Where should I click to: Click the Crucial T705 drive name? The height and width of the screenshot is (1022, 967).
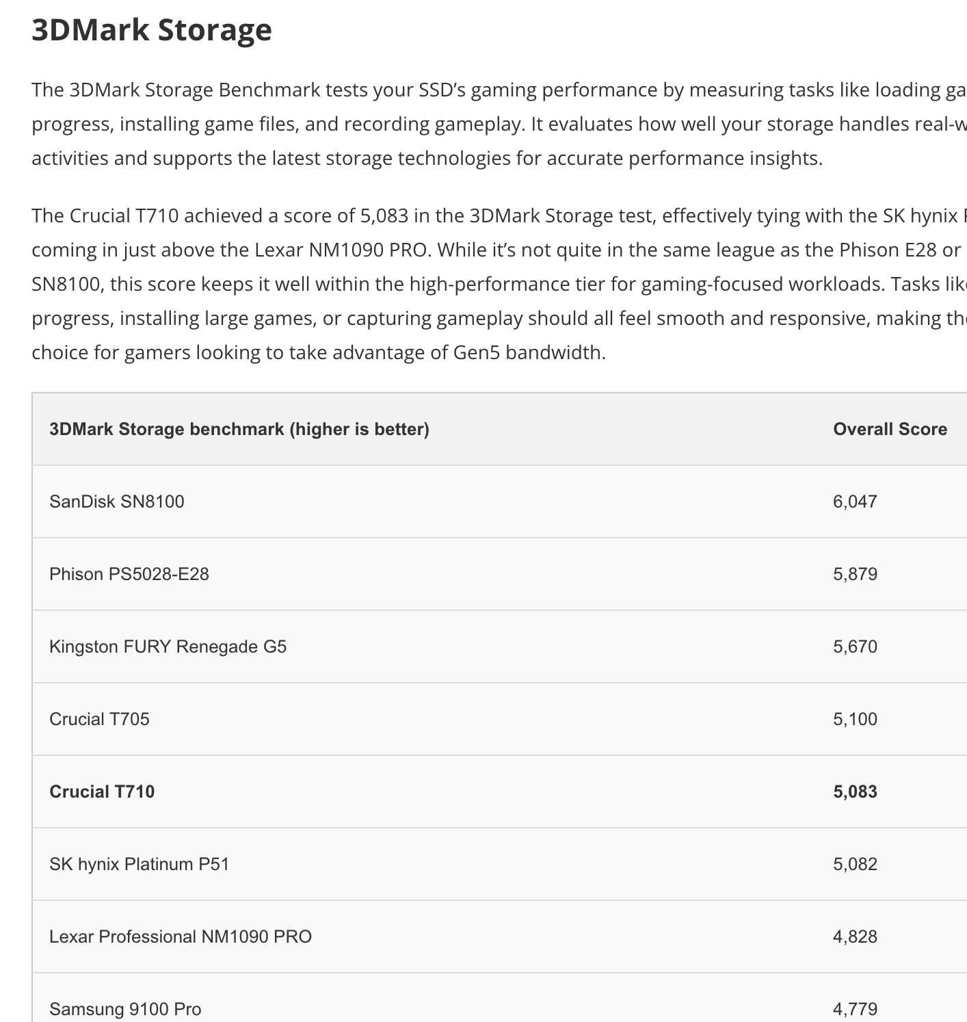click(x=99, y=719)
